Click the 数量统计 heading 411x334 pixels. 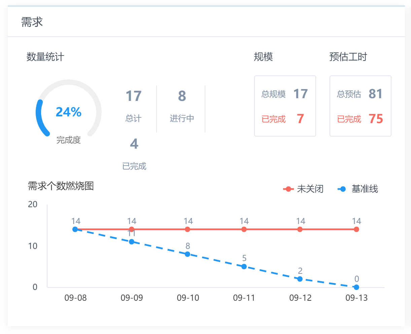[45, 57]
